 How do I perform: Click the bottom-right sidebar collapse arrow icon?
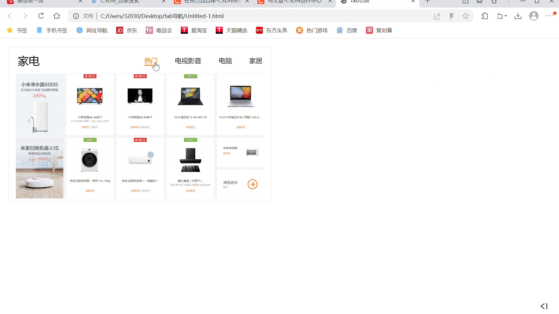coord(544,306)
